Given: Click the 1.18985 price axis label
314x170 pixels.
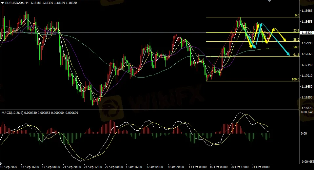Looking at the screenshot, I should (x=306, y=11).
